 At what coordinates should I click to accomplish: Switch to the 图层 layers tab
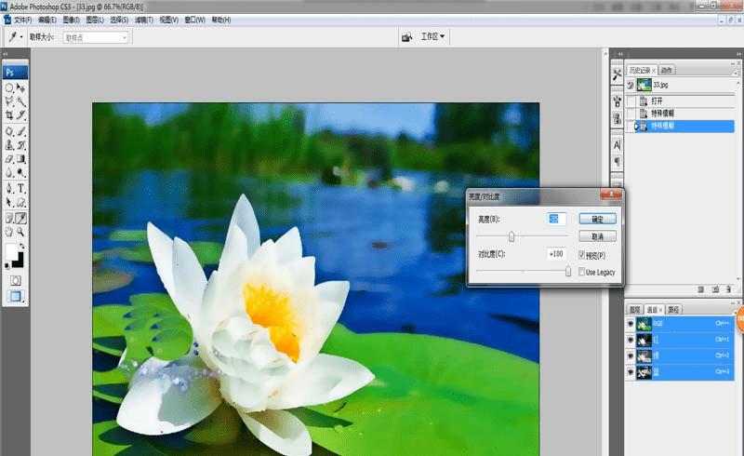pos(635,310)
